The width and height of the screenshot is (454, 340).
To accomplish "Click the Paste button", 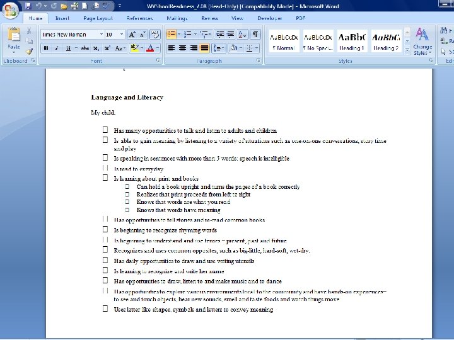I will click(x=14, y=40).
